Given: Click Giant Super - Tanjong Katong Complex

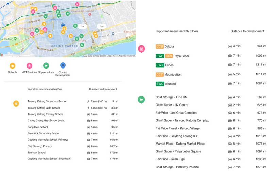Looking at the screenshot, I should [x=182, y=121].
